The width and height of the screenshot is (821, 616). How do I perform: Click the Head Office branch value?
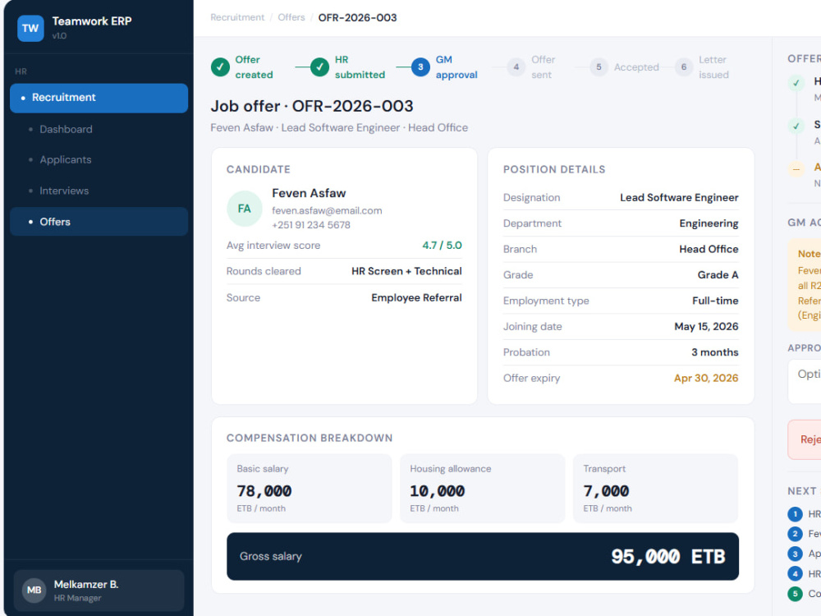coord(709,249)
